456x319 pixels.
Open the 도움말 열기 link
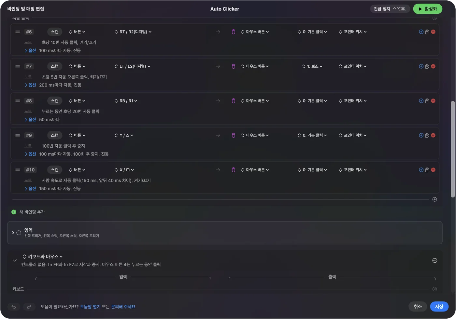[90, 307]
